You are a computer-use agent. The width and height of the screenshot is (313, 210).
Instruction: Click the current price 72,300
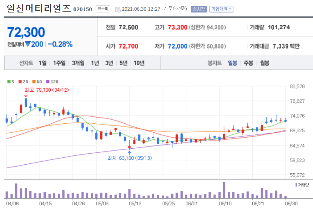26,32
